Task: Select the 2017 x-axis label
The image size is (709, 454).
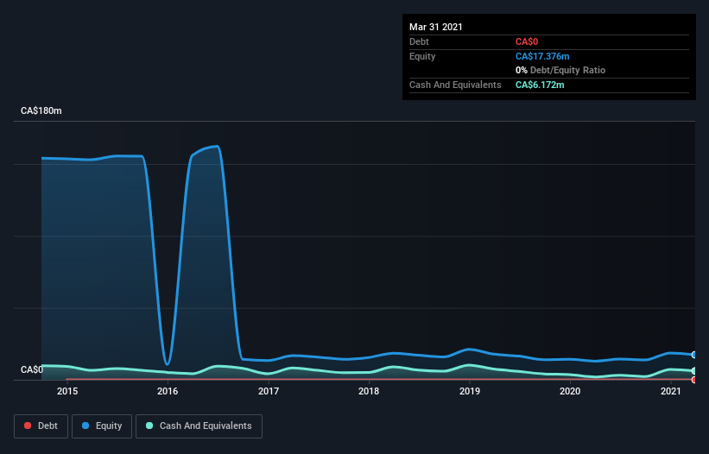Action: [269, 392]
